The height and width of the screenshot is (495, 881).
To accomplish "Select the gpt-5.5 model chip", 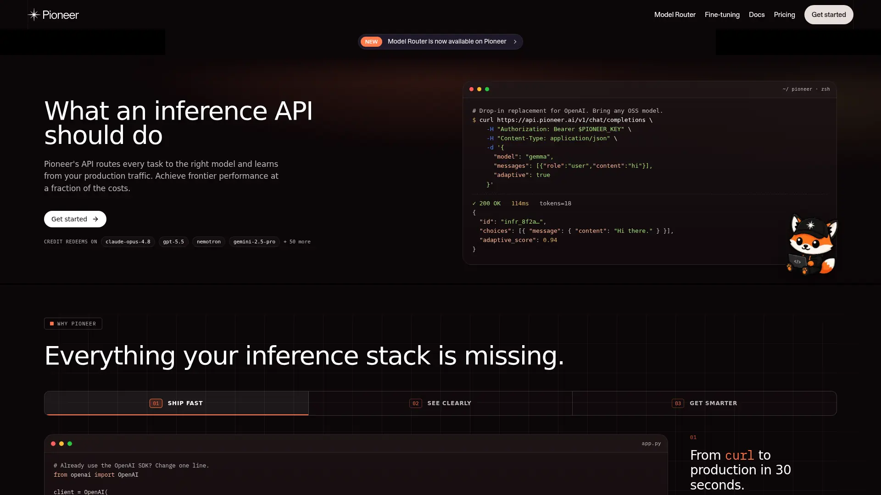I will coord(173,242).
